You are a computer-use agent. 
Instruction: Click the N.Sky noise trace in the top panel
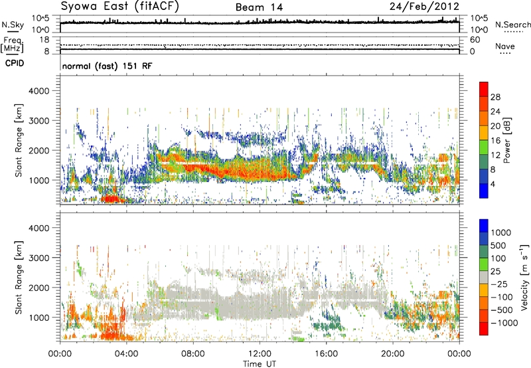tap(260, 23)
